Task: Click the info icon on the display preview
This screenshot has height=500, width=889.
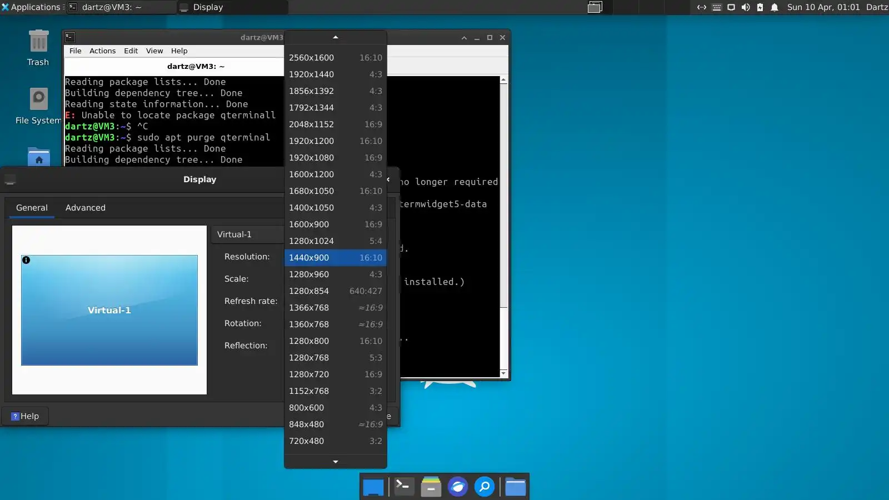Action: click(26, 260)
